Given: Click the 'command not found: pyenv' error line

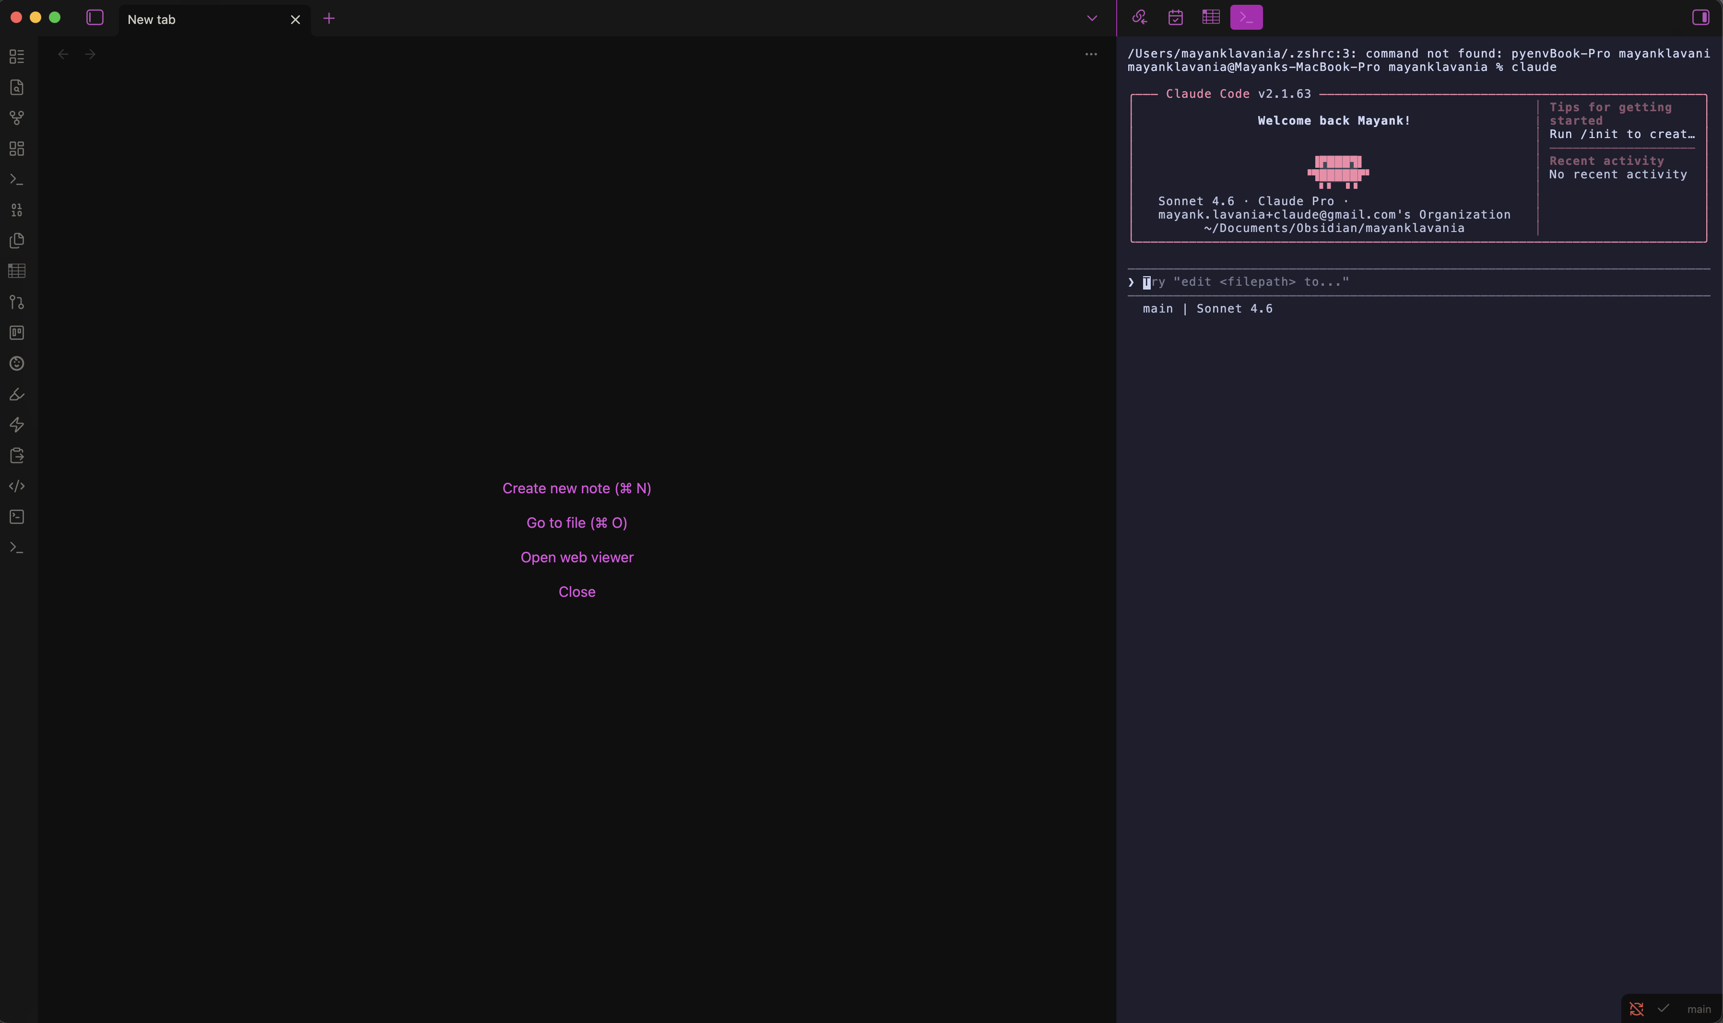Looking at the screenshot, I should [x=1419, y=54].
